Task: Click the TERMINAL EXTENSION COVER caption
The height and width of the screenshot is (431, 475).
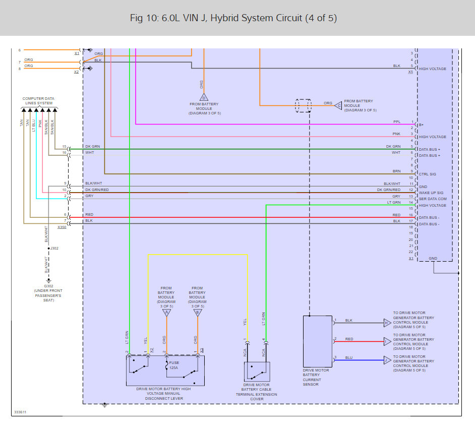Action: 257,392
